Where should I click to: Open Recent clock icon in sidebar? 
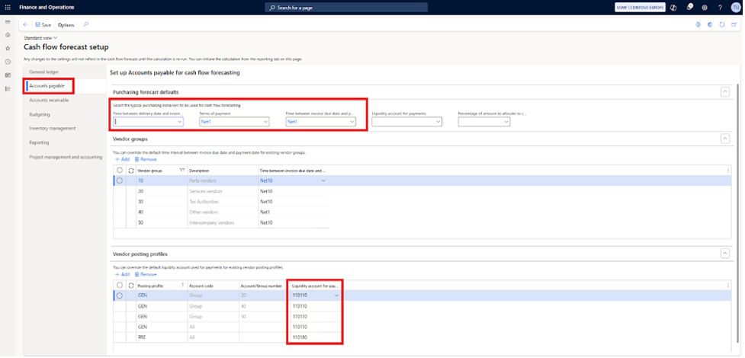pos(8,62)
